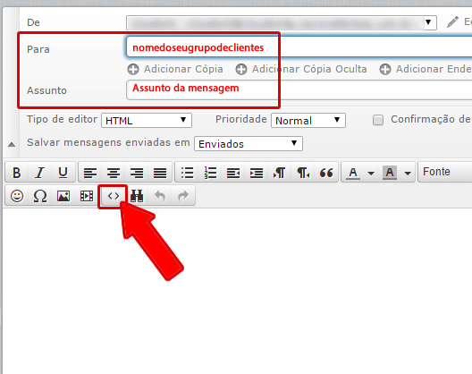This screenshot has height=374, width=472.
Task: Toggle underline formatting
Action: [63, 173]
